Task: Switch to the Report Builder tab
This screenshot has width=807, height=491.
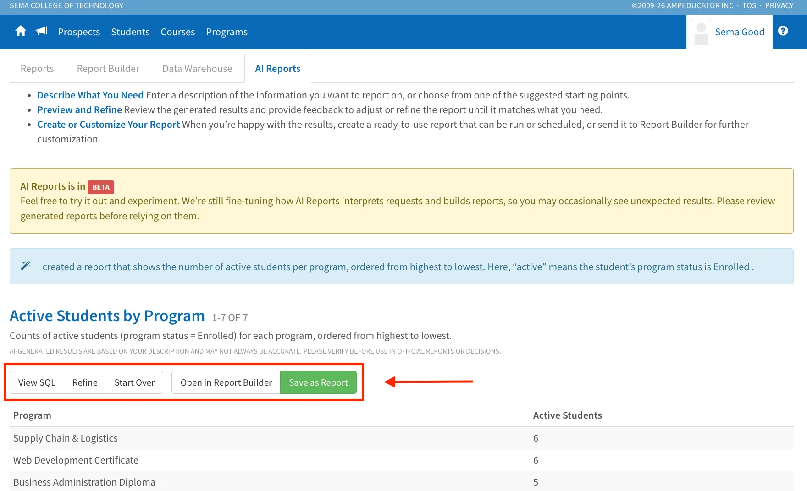Action: [108, 69]
